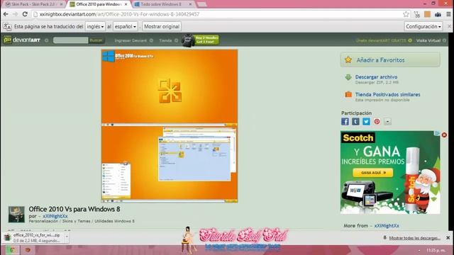Click the deviantART search Buscar button
The width and height of the screenshot is (454, 255).
click(x=96, y=40)
